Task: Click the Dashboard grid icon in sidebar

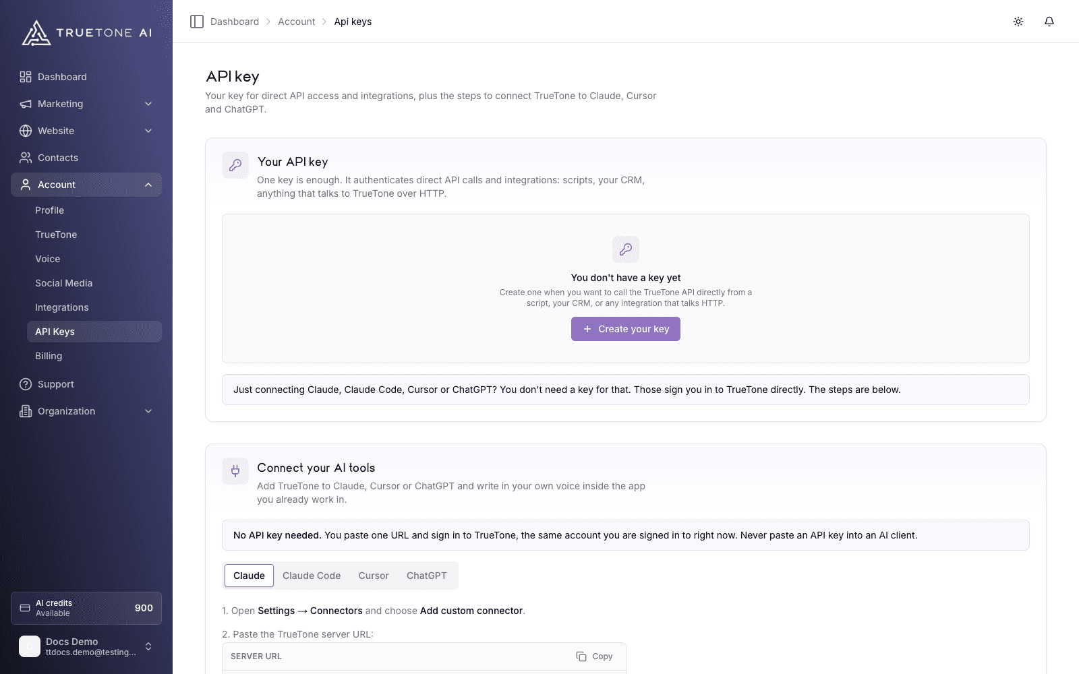Action: pyautogui.click(x=26, y=77)
